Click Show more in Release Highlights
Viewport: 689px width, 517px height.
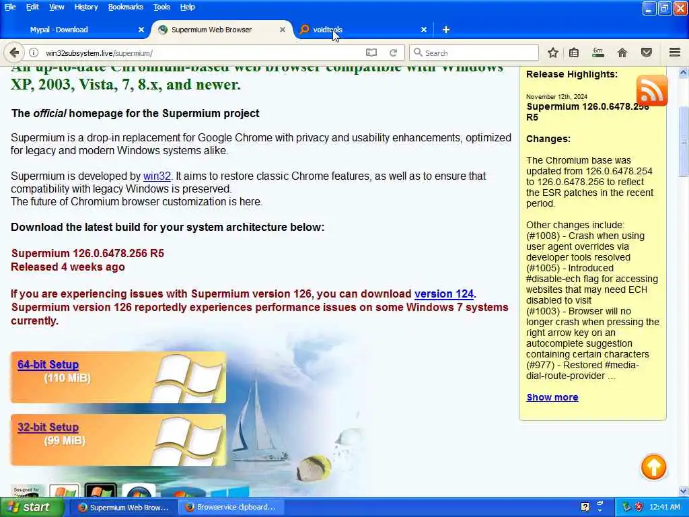pyautogui.click(x=552, y=397)
